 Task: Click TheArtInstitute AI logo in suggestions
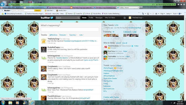105,47
